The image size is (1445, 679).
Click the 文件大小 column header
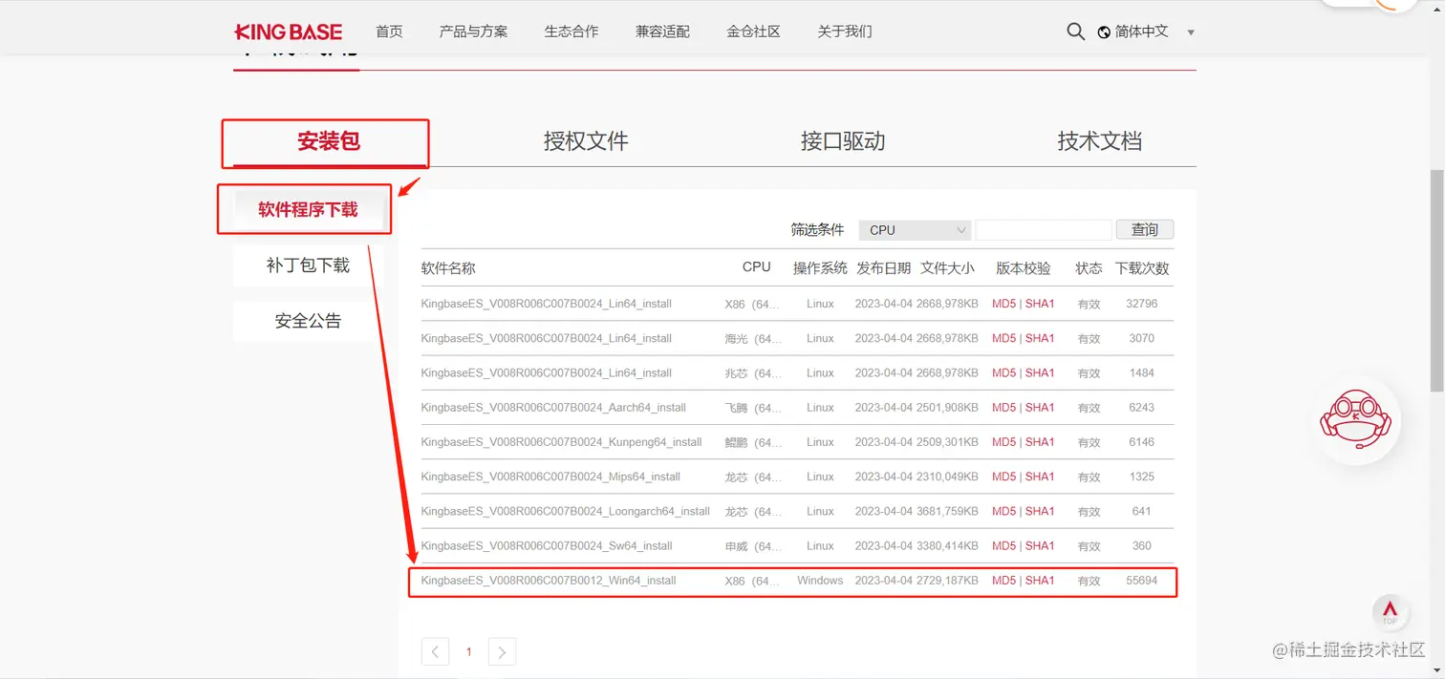click(948, 268)
